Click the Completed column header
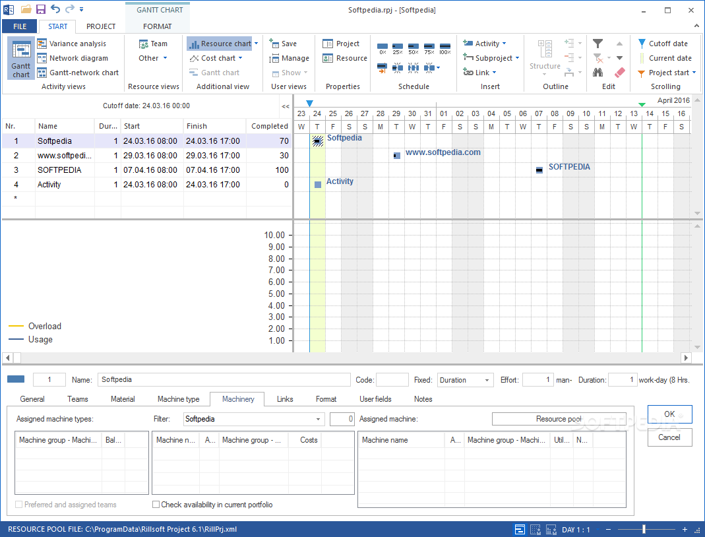 click(269, 127)
